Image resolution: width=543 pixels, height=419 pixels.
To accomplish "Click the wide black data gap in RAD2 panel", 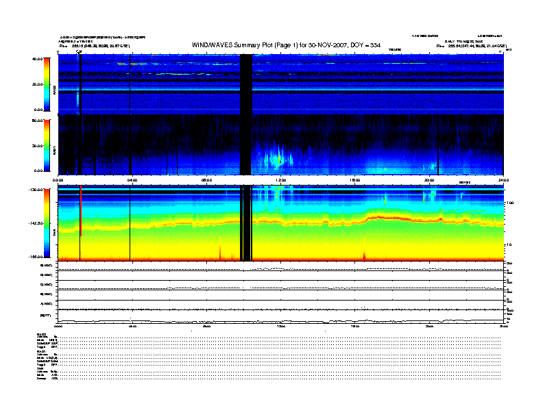I will pyautogui.click(x=246, y=84).
